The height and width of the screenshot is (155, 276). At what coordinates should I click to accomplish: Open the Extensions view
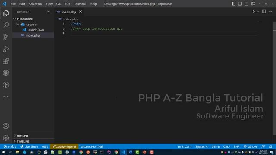click(6, 61)
